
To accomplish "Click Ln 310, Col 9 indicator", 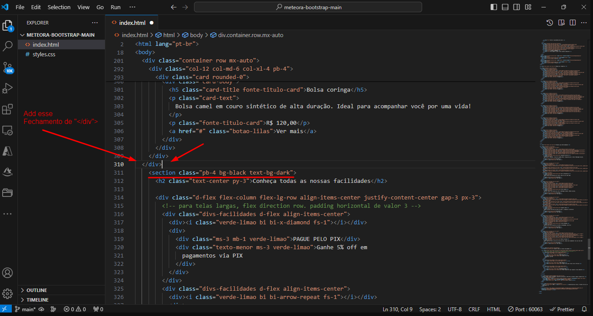I will [398, 309].
